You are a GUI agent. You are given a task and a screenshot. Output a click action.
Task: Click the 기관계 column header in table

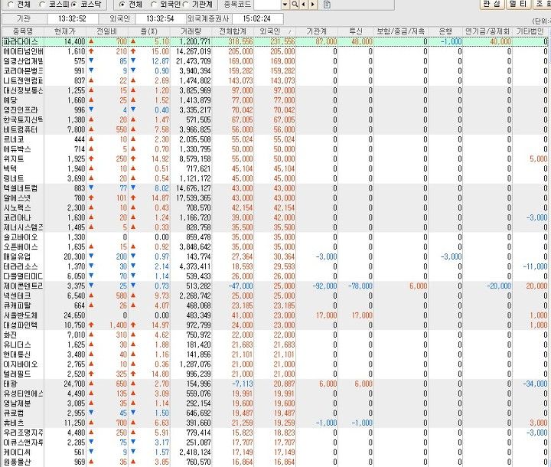(x=317, y=31)
